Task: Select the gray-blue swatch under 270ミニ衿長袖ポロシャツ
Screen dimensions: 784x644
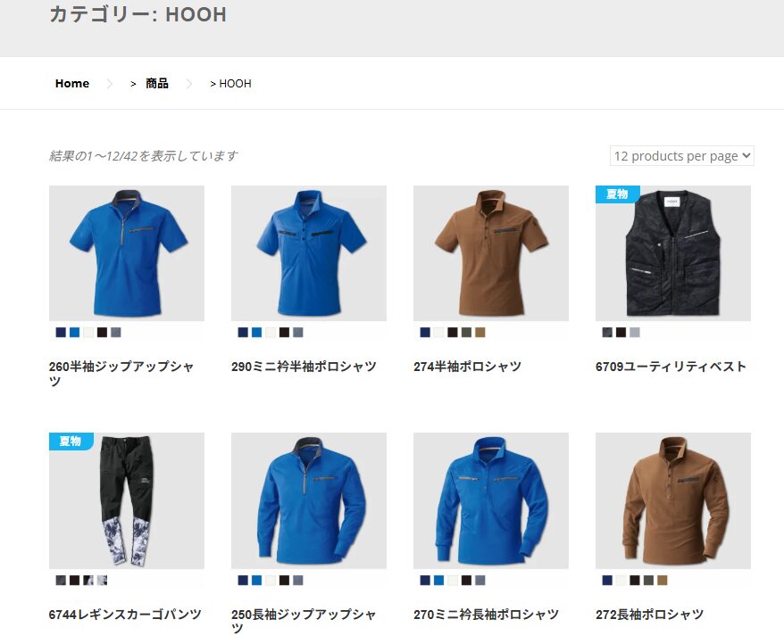Action: pyautogui.click(x=480, y=580)
